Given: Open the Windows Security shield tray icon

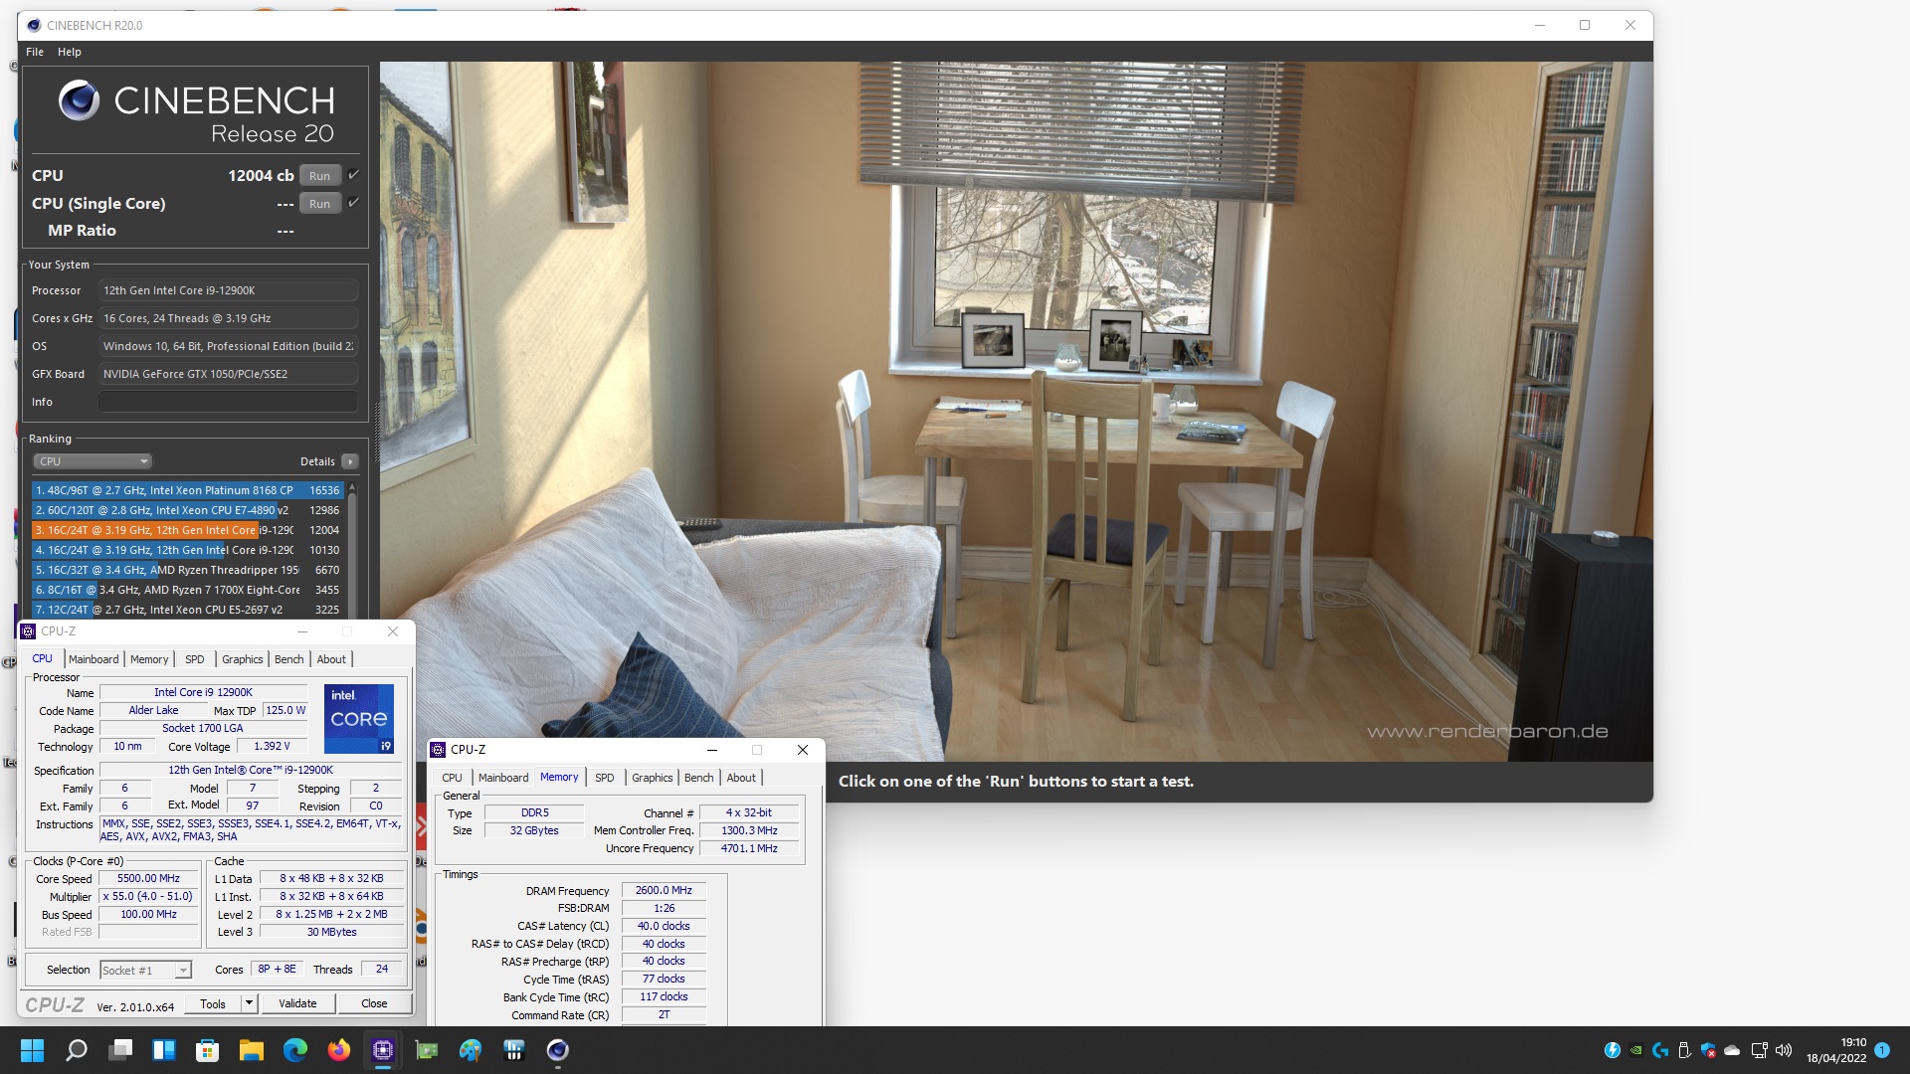Looking at the screenshot, I should [1708, 1050].
